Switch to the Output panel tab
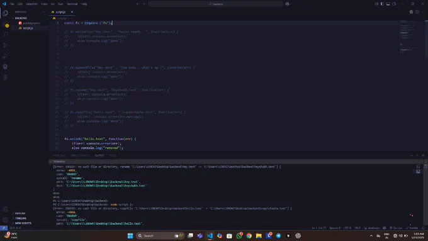Screen dimensions: 428x241 coord(99,155)
